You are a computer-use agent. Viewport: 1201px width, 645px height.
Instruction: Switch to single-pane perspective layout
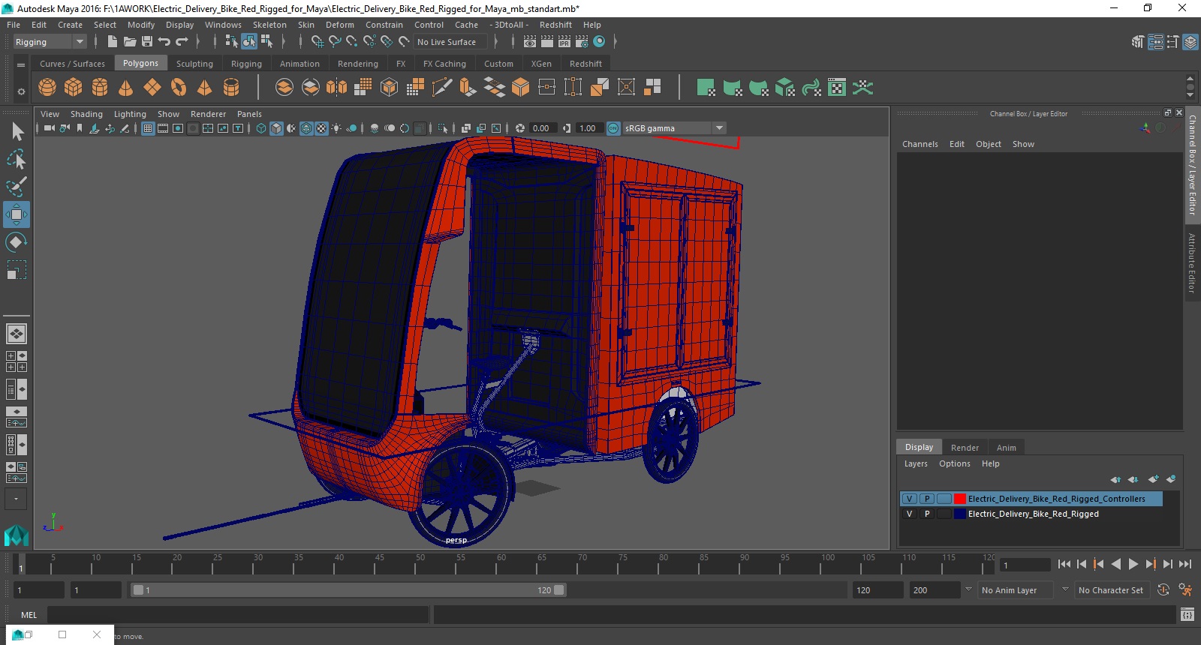pyautogui.click(x=17, y=334)
